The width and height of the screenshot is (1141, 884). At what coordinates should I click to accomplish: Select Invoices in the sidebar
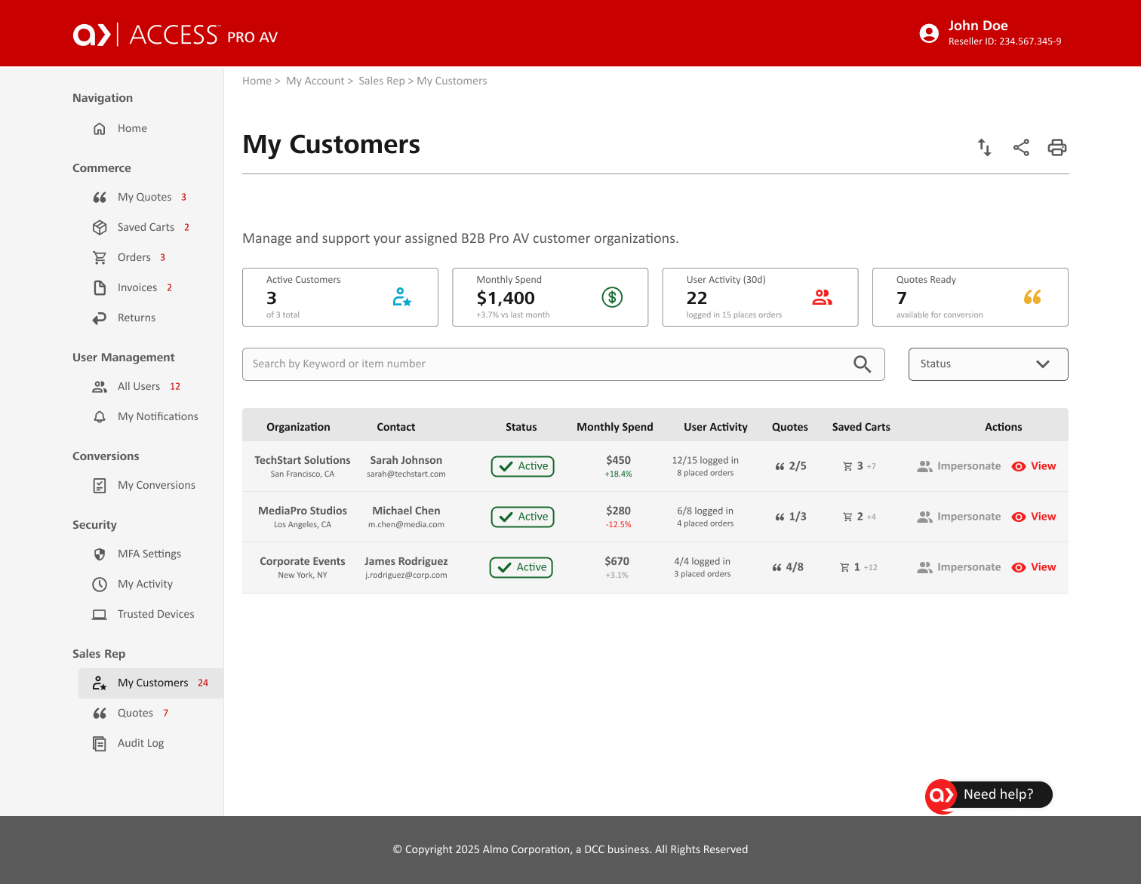[137, 288]
